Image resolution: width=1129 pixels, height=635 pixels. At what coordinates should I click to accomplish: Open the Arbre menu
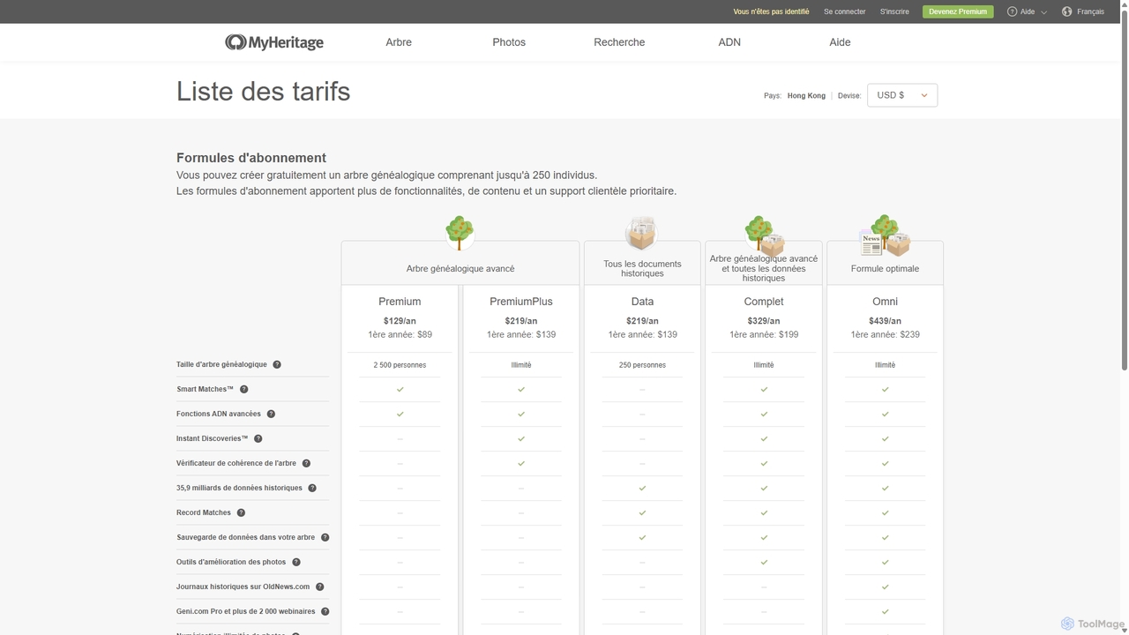pyautogui.click(x=399, y=42)
